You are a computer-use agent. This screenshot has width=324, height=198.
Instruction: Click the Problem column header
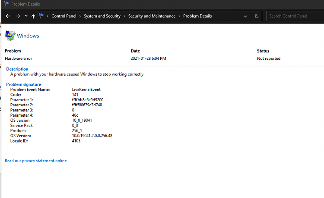(13, 51)
